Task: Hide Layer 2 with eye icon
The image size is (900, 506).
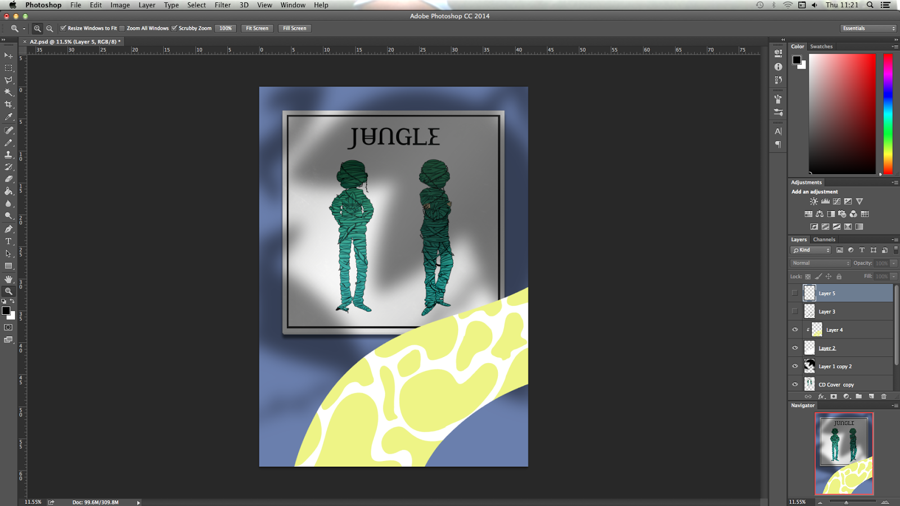Action: click(795, 347)
